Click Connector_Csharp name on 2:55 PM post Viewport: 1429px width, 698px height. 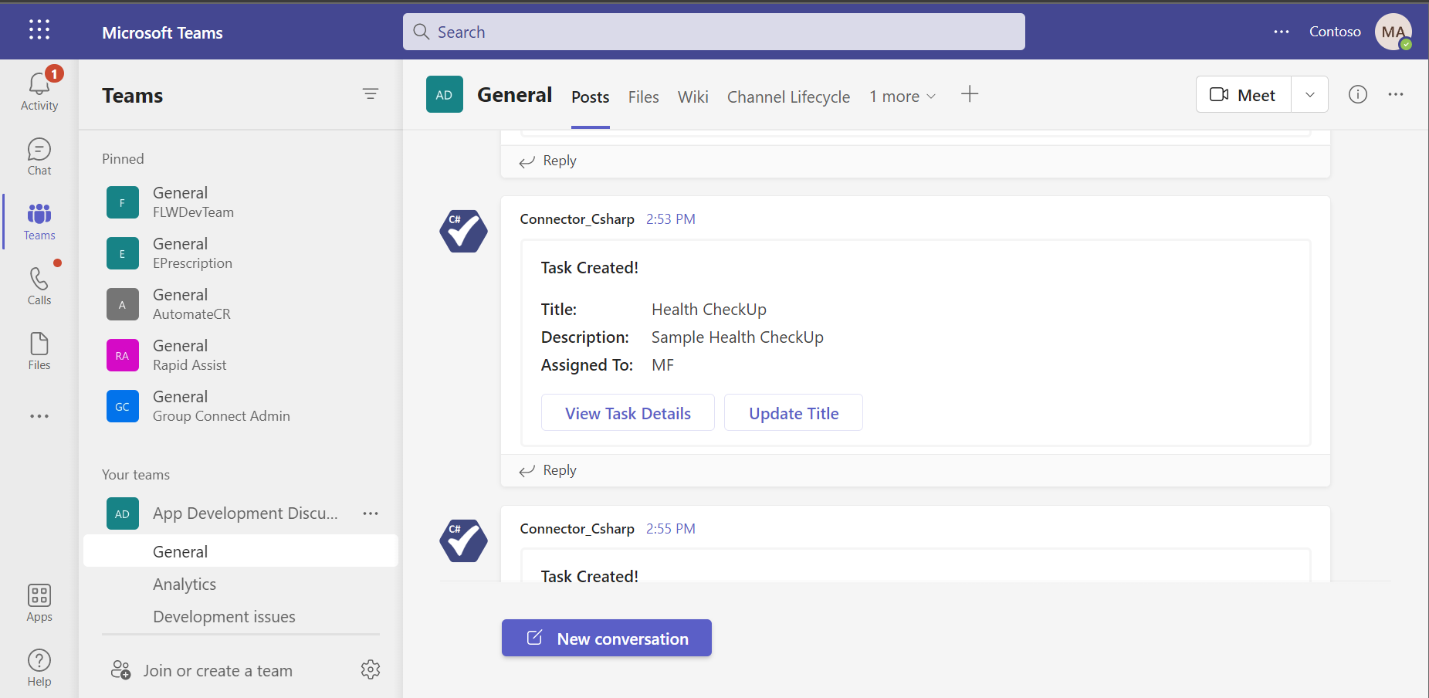point(577,529)
